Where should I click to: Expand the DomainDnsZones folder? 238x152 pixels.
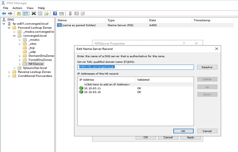click(20, 56)
